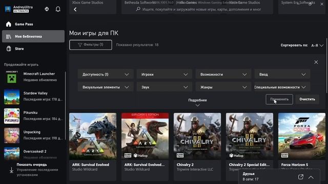Expand the Игроки filter
The image size is (328, 184).
(165, 75)
